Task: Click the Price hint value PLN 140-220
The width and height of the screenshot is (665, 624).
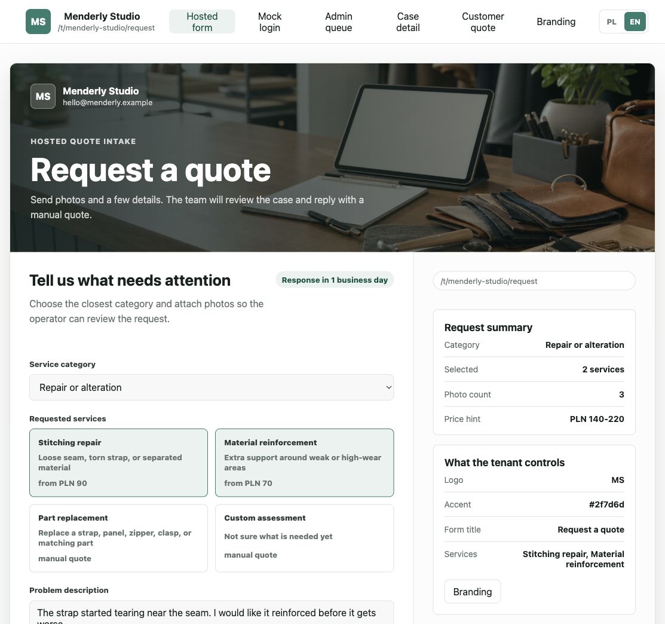Action: (x=597, y=419)
